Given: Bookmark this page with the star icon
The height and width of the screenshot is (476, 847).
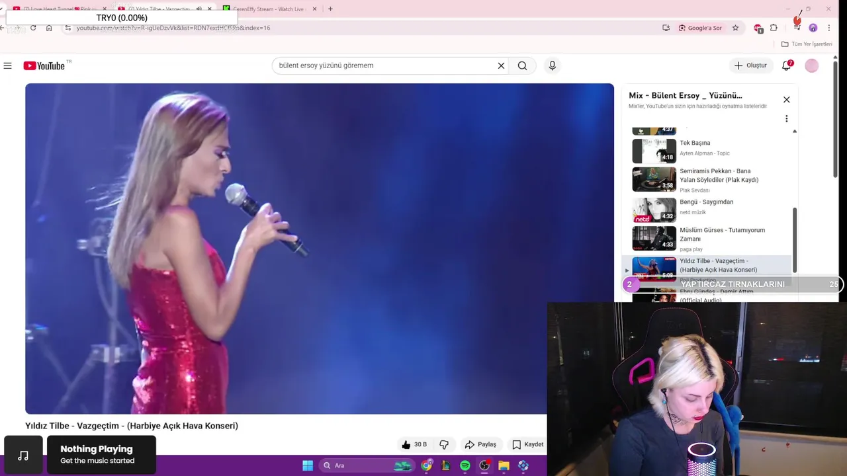Looking at the screenshot, I should 735,28.
